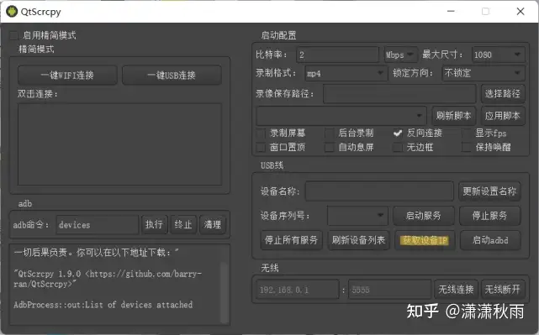Click inside the 双击连接 device list box

119,144
